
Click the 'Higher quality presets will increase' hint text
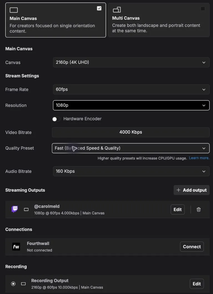pyautogui.click(x=142, y=158)
